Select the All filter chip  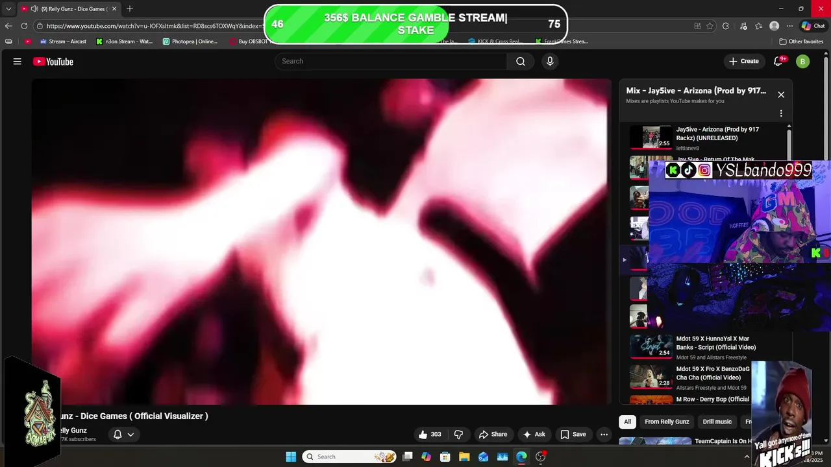(627, 422)
